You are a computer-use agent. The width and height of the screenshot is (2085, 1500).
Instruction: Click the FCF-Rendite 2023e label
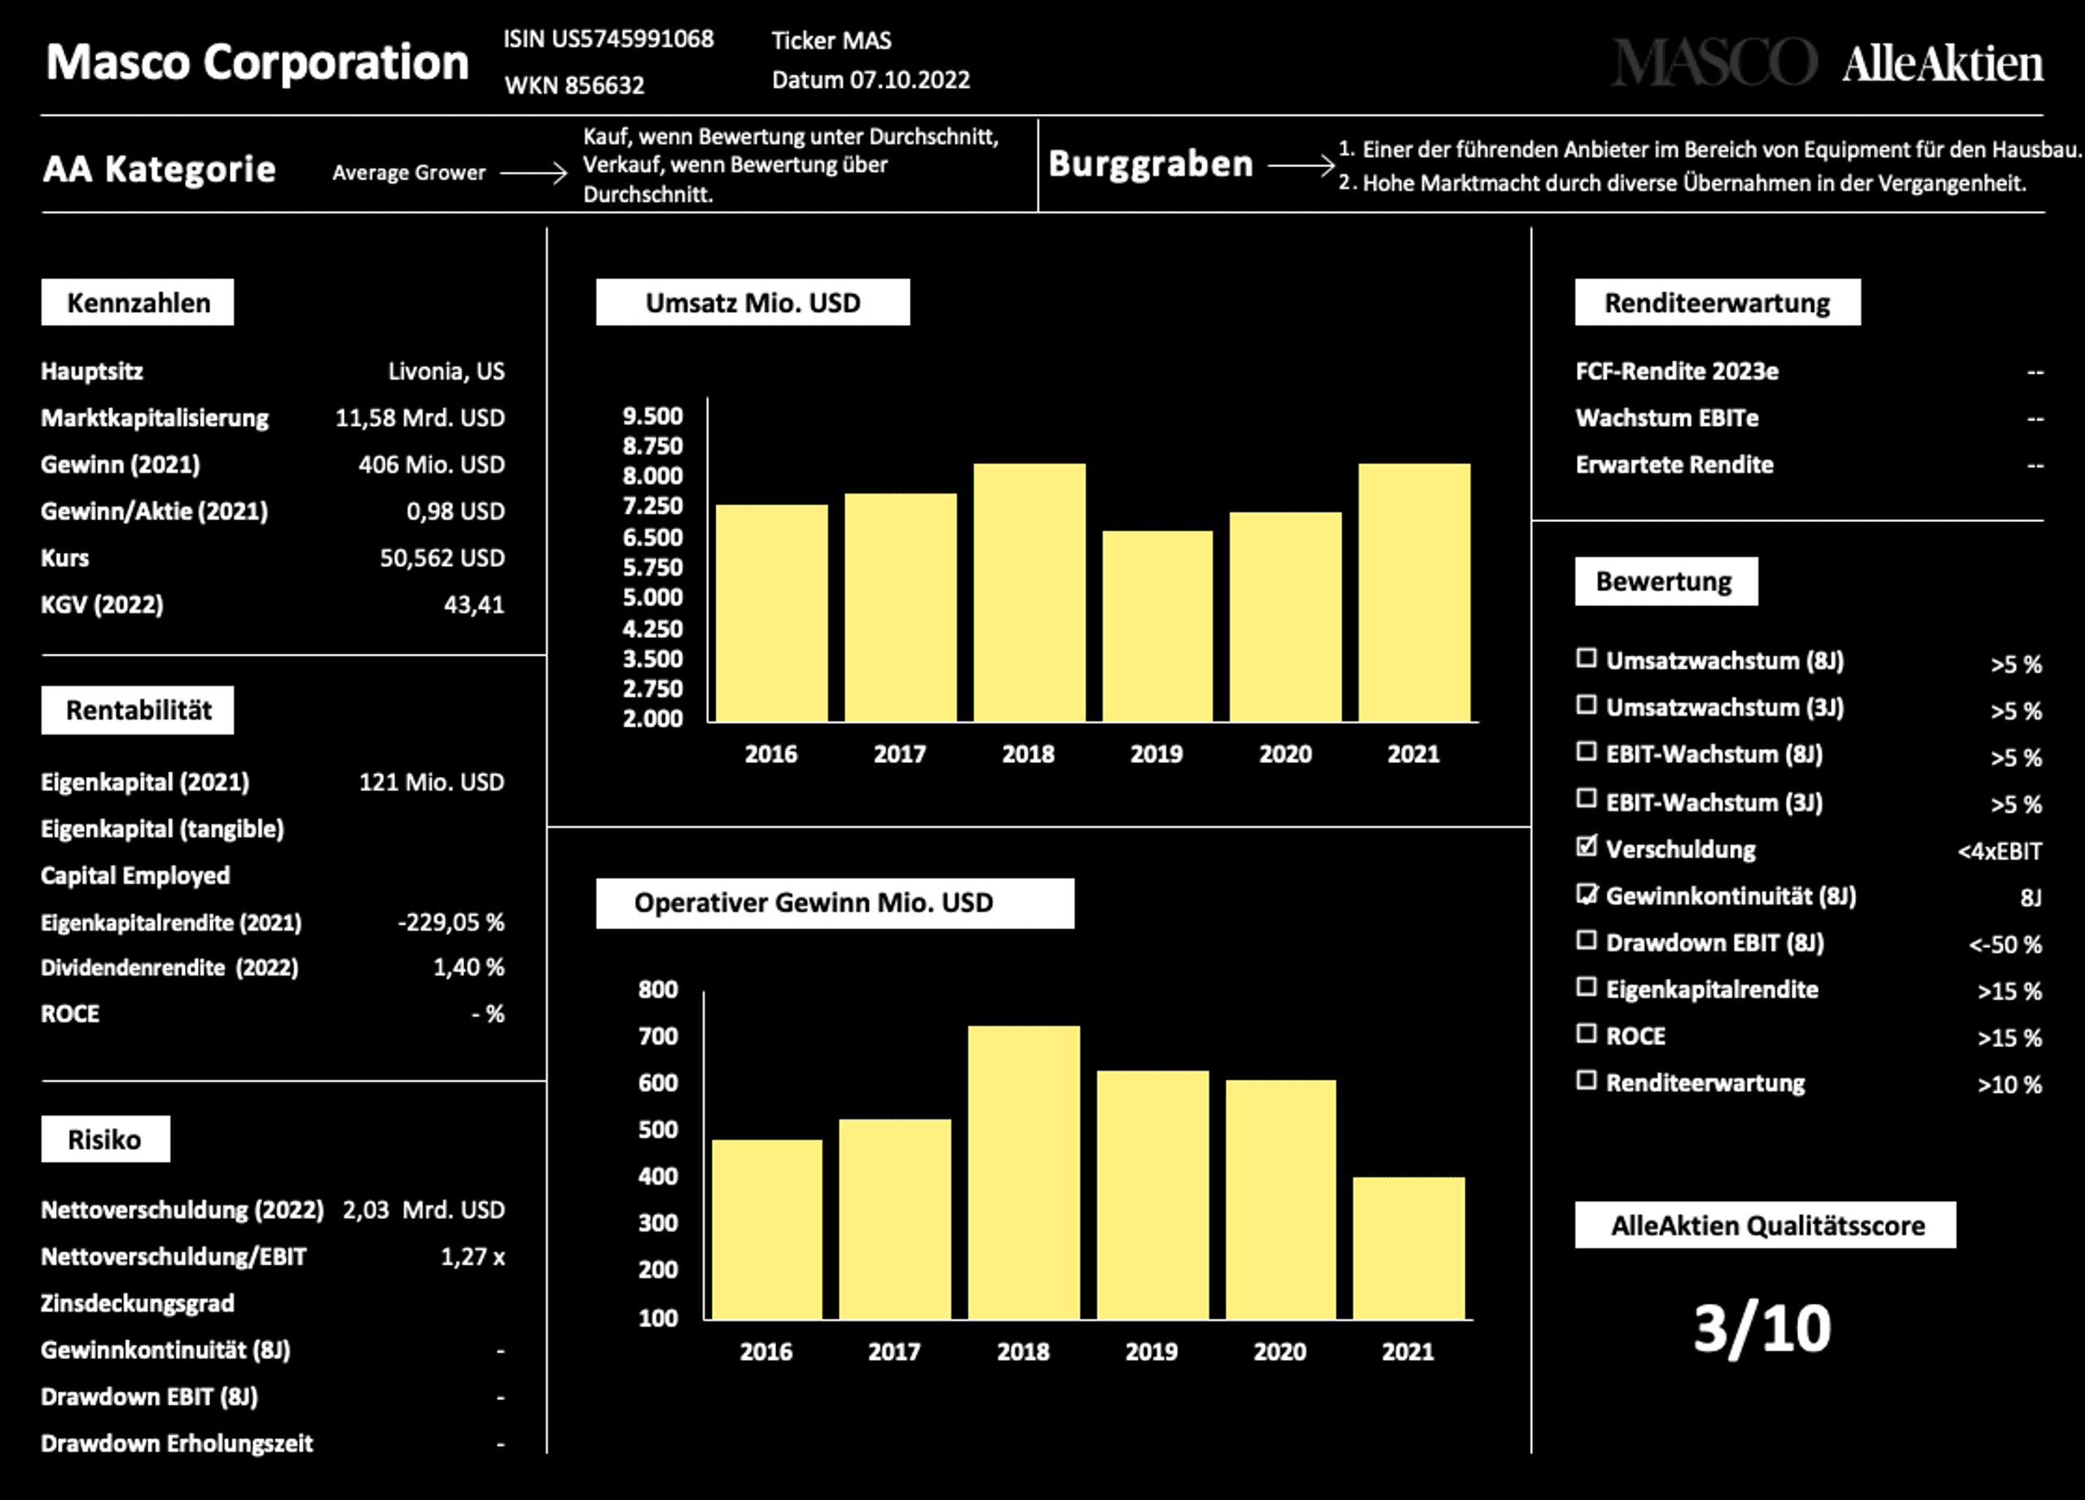pyautogui.click(x=1677, y=371)
